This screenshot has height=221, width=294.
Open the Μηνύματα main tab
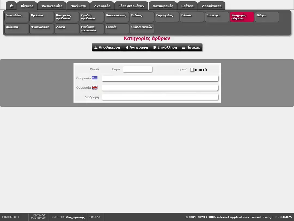78,6
